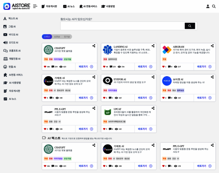The image size is (219, 173).
Task: Click 브라우저확장프로그램 tag on UPCAT card
Action: 117,122
